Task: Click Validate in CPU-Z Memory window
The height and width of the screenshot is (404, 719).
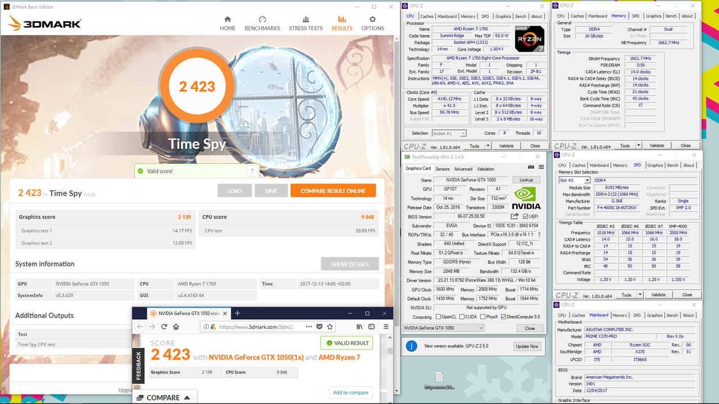Action: [x=657, y=146]
